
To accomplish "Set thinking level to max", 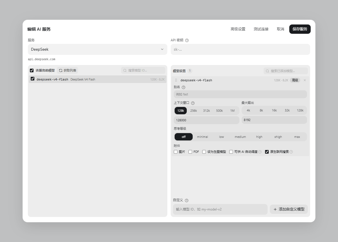I will pyautogui.click(x=297, y=137).
